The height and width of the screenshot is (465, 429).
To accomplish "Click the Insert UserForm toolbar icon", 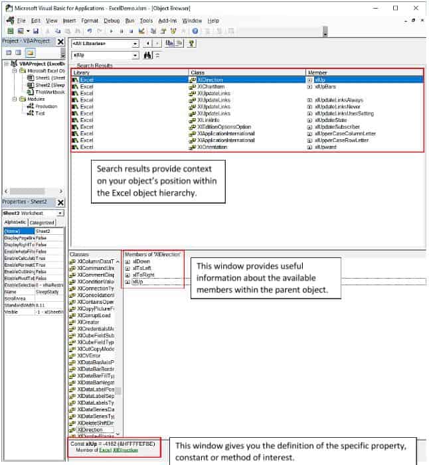I will click(x=21, y=31).
